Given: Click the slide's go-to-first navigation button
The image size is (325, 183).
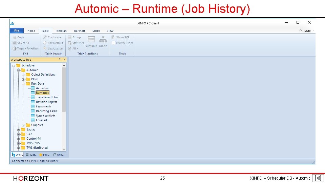Looking at the screenshot, I should point(318,178).
